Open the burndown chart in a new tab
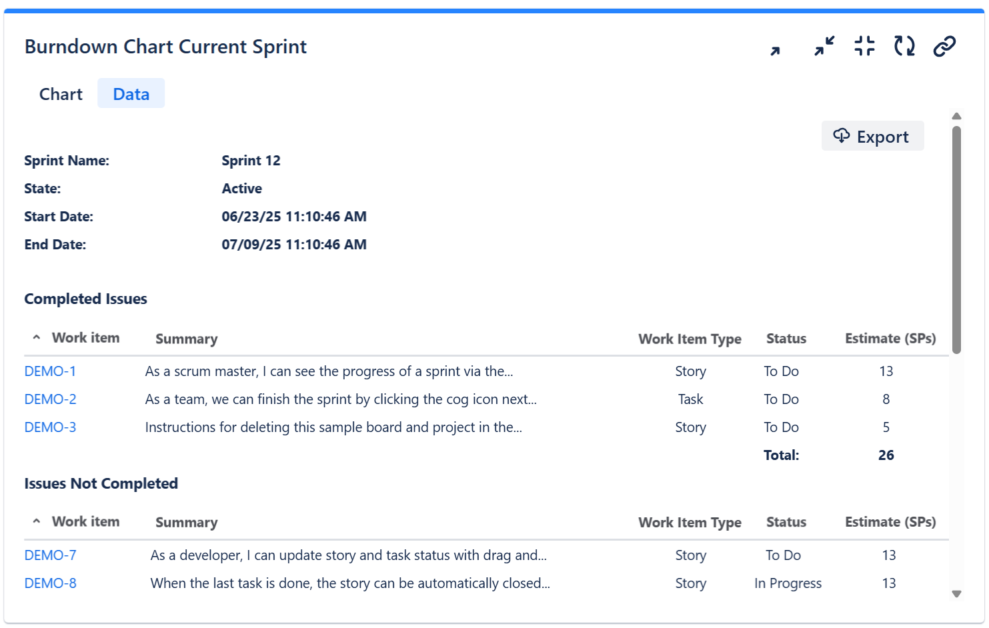This screenshot has width=989, height=628. (x=775, y=47)
